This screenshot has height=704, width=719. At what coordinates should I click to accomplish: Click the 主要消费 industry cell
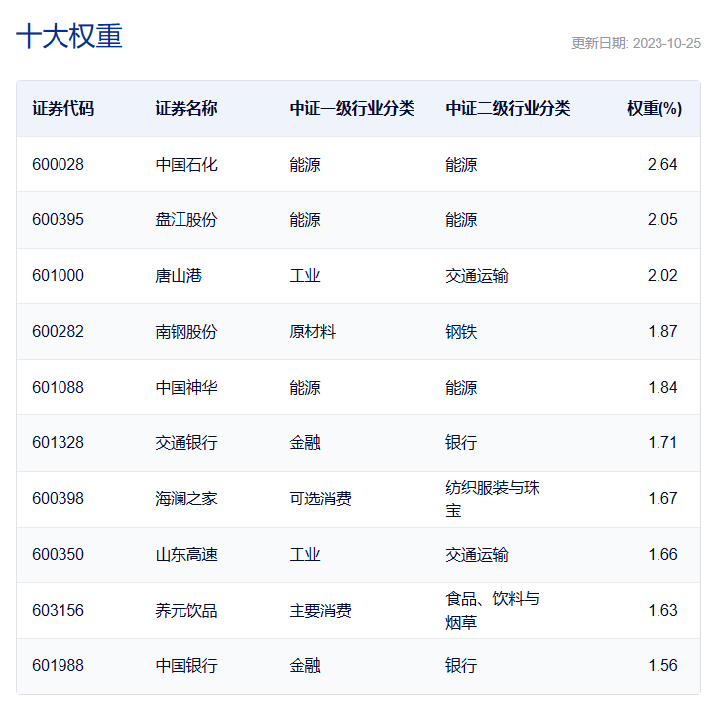click(320, 610)
